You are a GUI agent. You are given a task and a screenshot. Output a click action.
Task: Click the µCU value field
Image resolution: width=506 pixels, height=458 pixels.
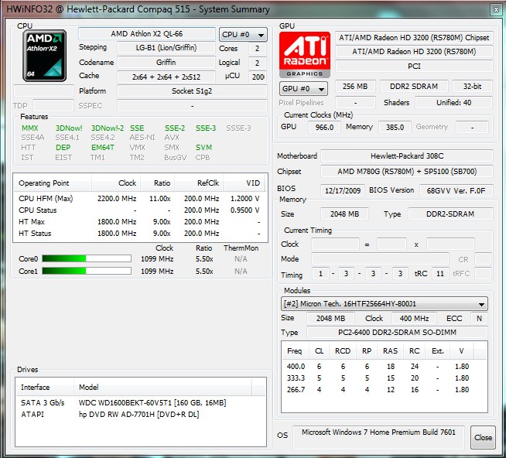(258, 77)
